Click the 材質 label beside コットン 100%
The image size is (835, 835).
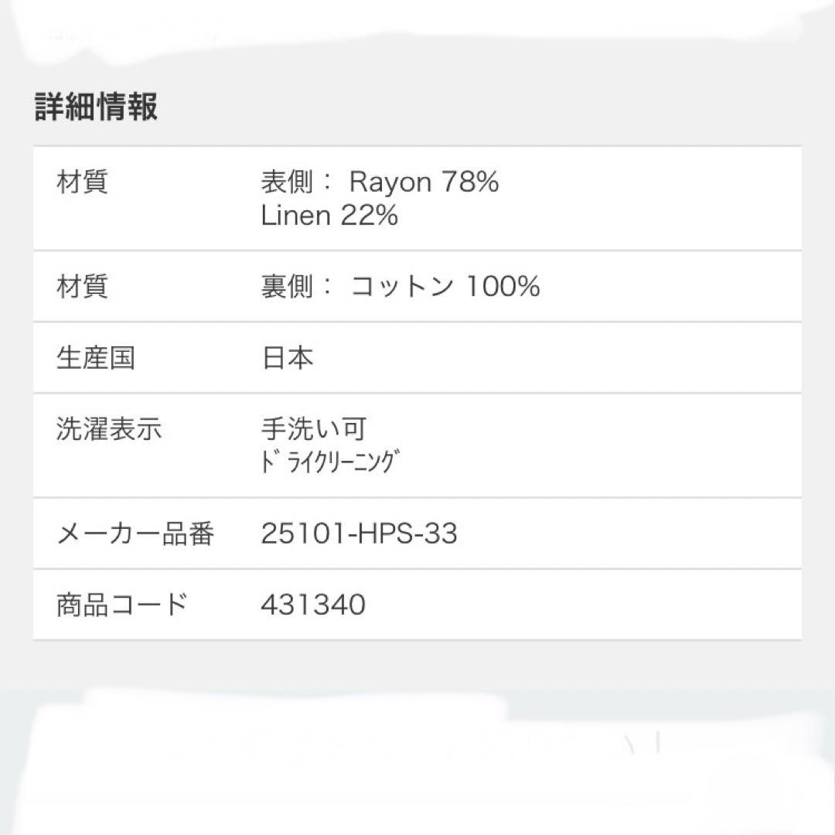pyautogui.click(x=82, y=287)
